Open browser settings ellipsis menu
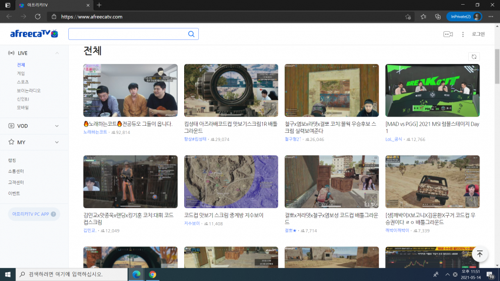This screenshot has width=500, height=281. pyautogui.click(x=491, y=16)
